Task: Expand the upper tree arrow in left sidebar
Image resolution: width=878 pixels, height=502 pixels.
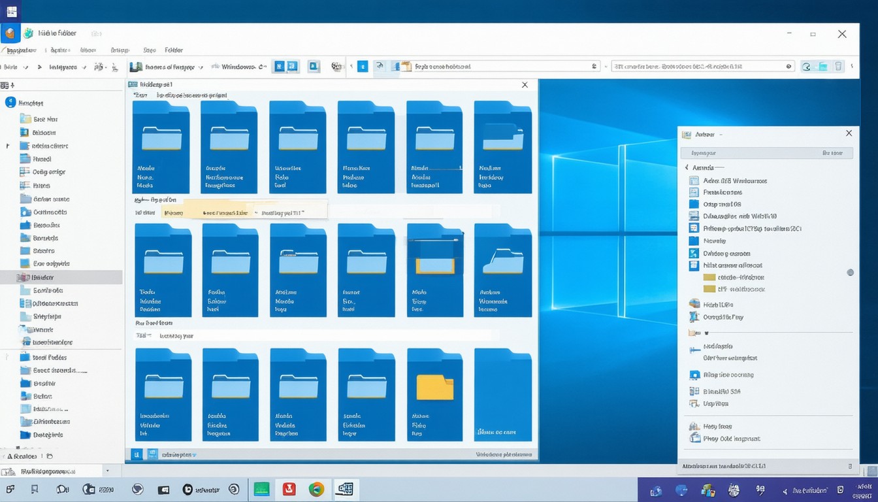Action: (x=8, y=146)
